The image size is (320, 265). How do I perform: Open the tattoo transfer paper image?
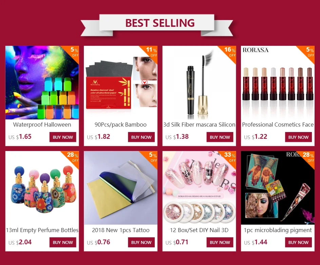tap(120, 188)
